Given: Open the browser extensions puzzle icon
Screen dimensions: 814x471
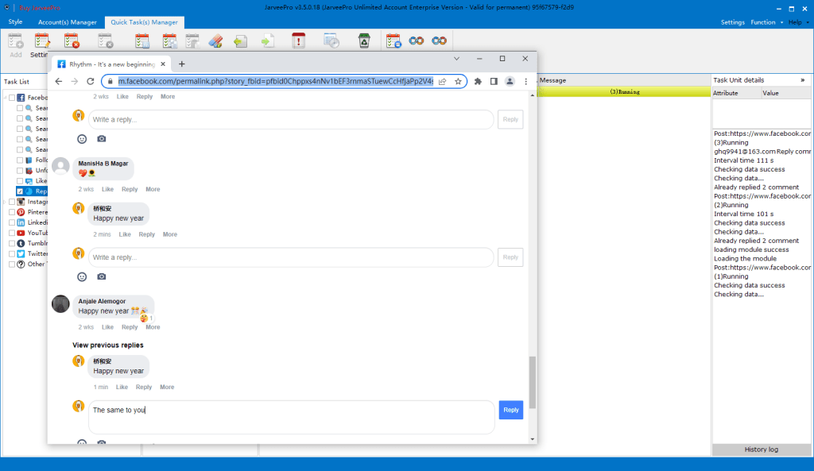Looking at the screenshot, I should coord(478,81).
